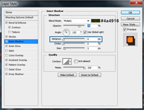
Task: Click the Distance slider handle
Action: pyautogui.click(x=63, y=39)
